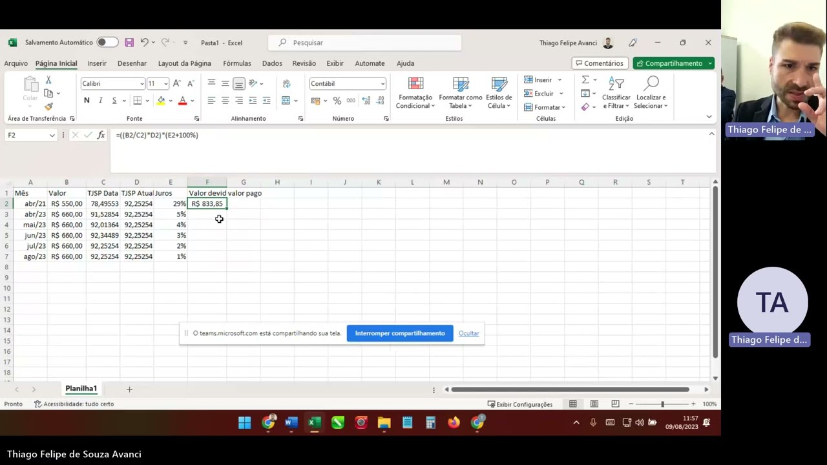
Task: Select cell containing R$ 833,85
Action: pos(207,203)
